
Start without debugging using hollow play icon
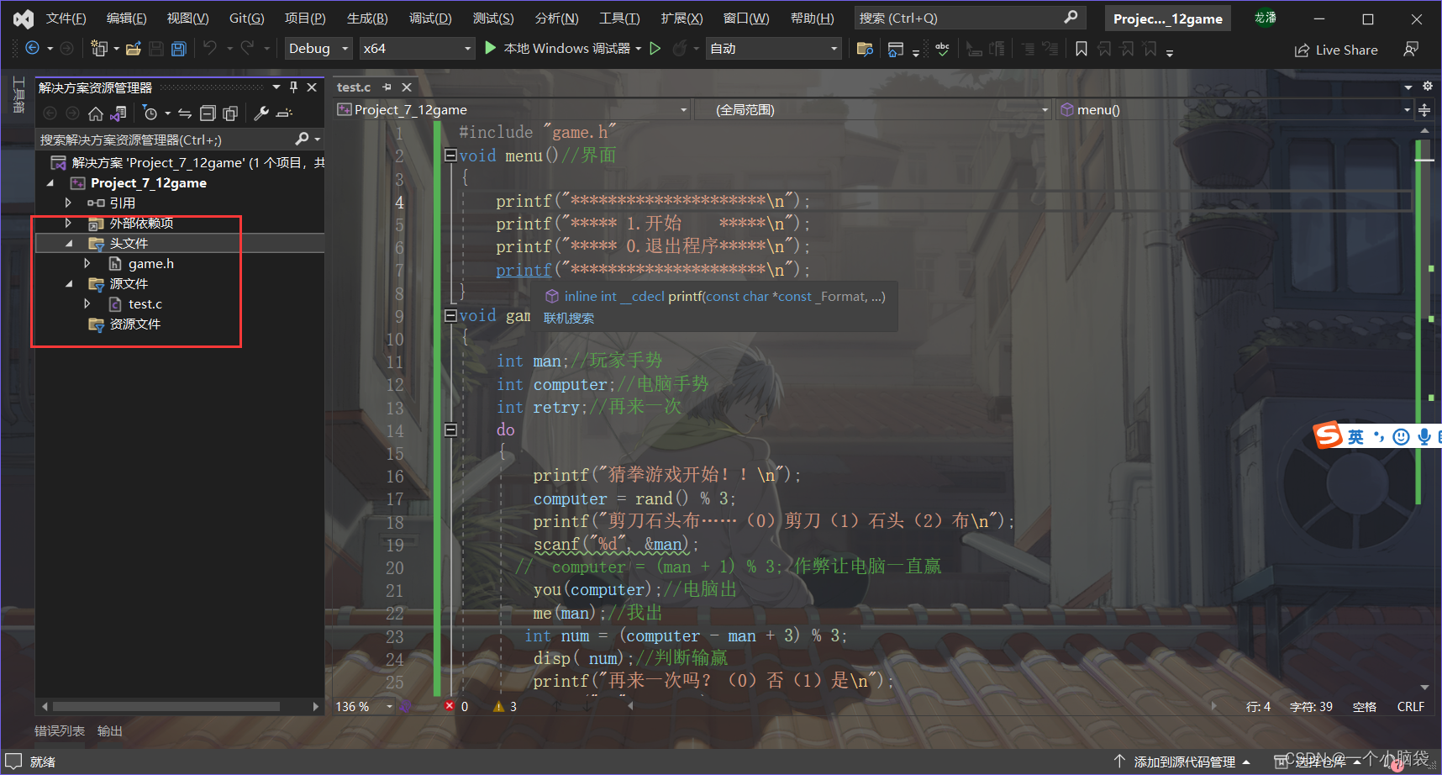pos(655,49)
